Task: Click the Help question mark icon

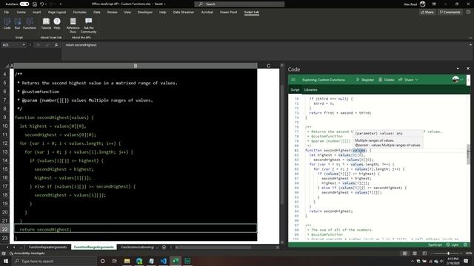Action: (57, 24)
